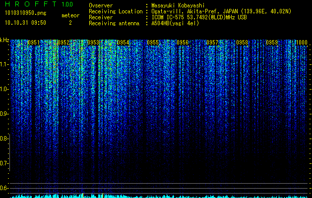Select the 0.9 kHz axis label

[x=3, y=114]
